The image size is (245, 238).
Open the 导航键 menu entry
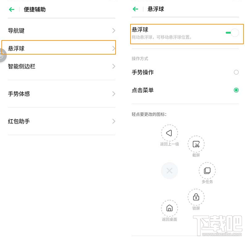pos(62,30)
